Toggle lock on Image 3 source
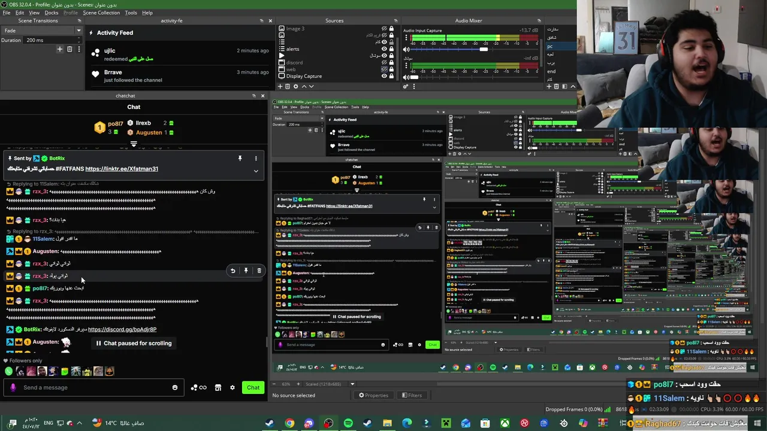767x431 pixels. pyautogui.click(x=392, y=29)
